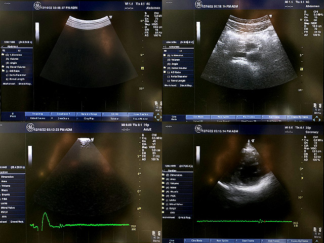Click A/B Ratio folder icon in top-left screen
This screenshot has width=324, height=243.
(3, 71)
